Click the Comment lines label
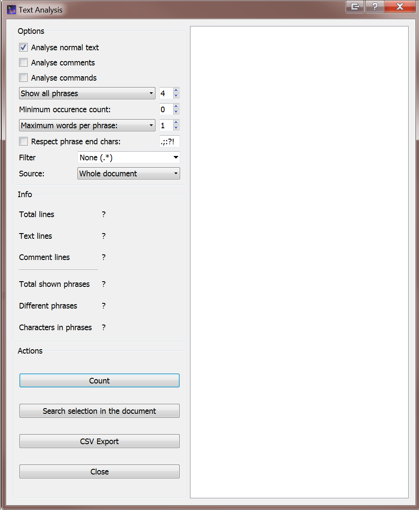 click(45, 257)
